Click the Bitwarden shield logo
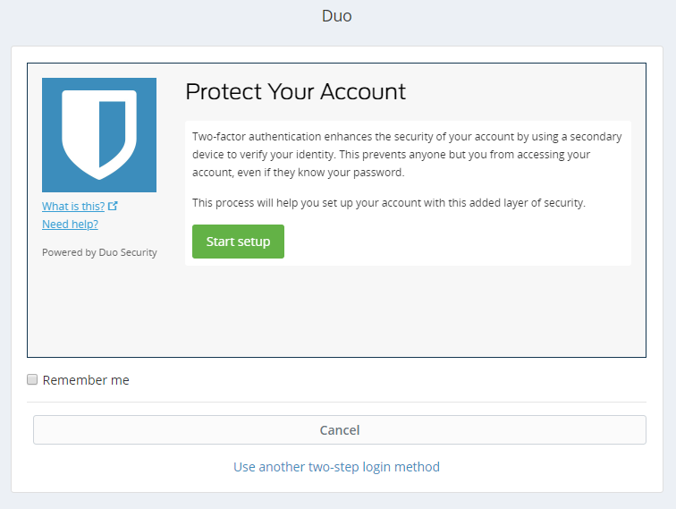676x509 pixels. [x=99, y=135]
